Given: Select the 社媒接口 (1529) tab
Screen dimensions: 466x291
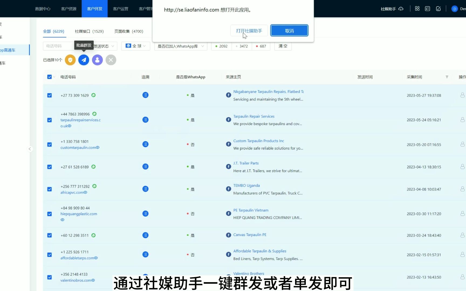Looking at the screenshot, I should coord(89,31).
